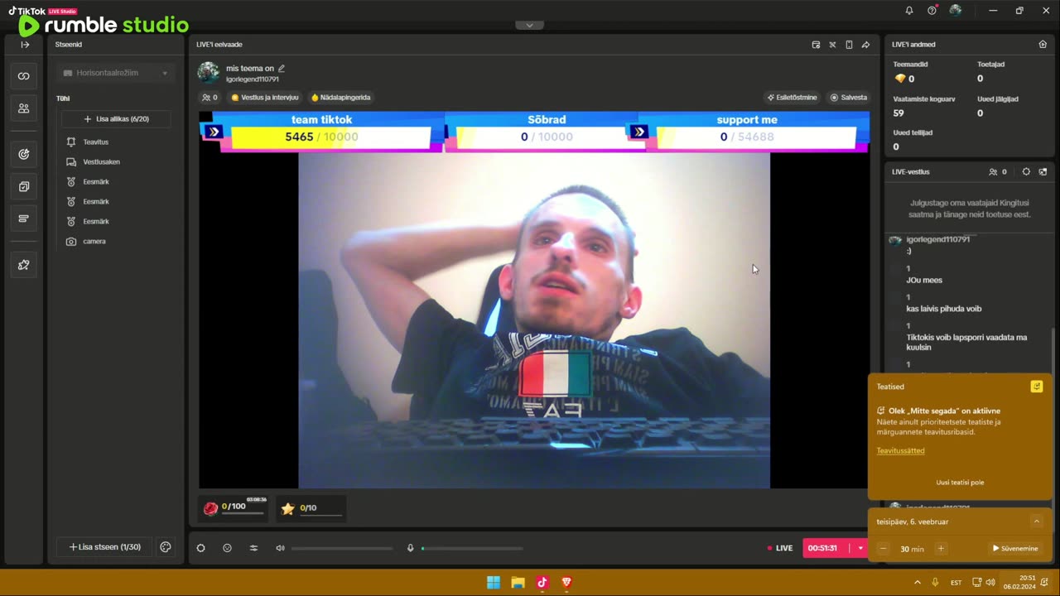The image size is (1060, 596).
Task: Open Nädalapingerida weekly ranking tag
Action: 340,98
